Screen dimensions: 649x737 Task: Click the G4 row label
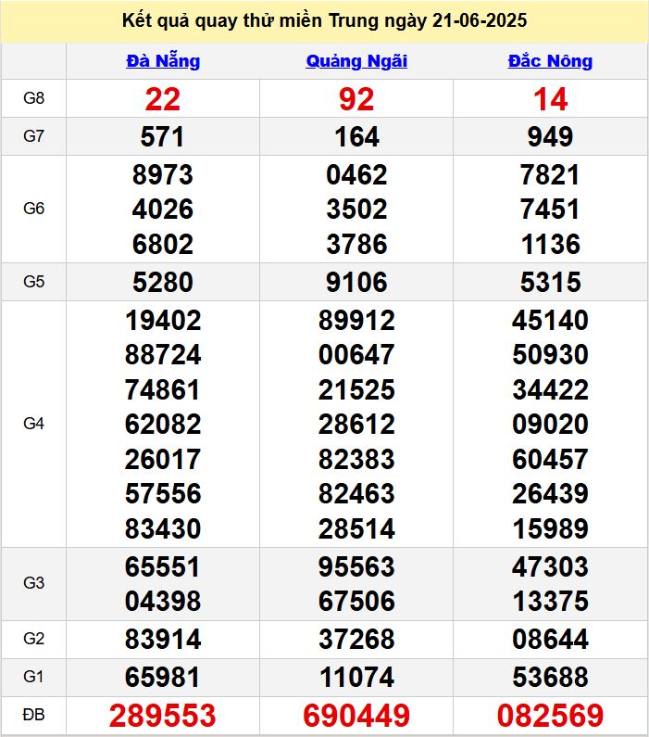pyautogui.click(x=33, y=424)
